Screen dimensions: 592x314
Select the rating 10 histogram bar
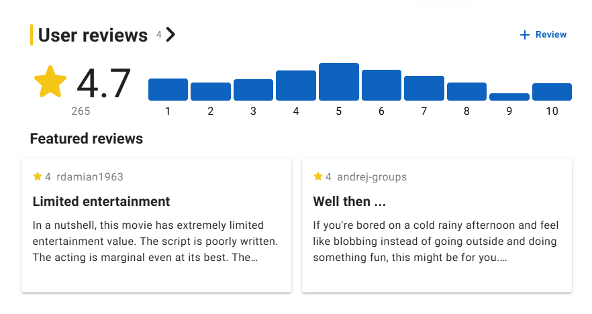coord(552,92)
